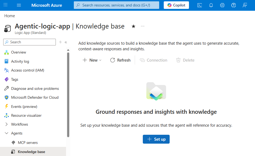Open Access control (IAM)
The width and height of the screenshot is (255, 156).
(x=28, y=70)
